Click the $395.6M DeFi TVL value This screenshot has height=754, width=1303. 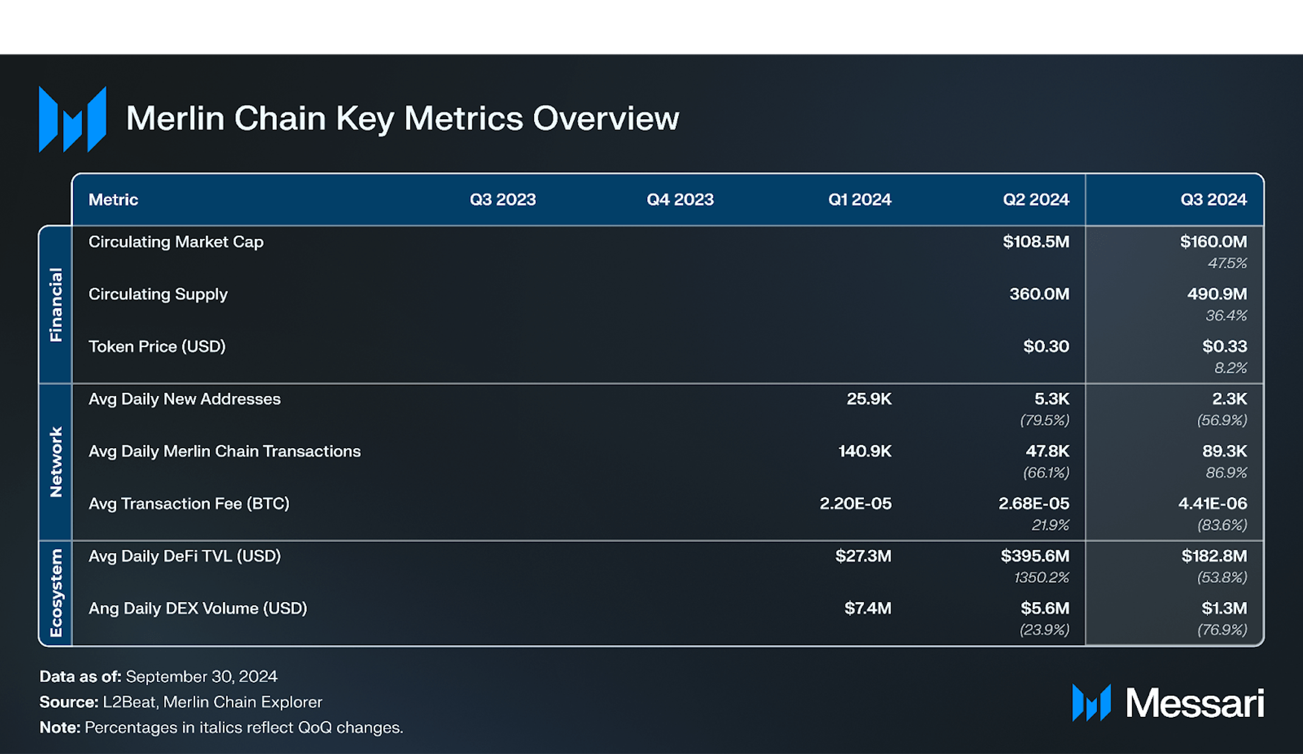tap(1035, 556)
